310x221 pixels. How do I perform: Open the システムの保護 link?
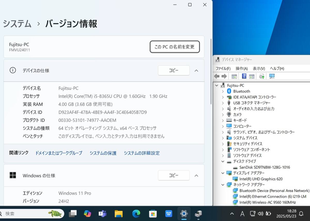click(x=103, y=153)
